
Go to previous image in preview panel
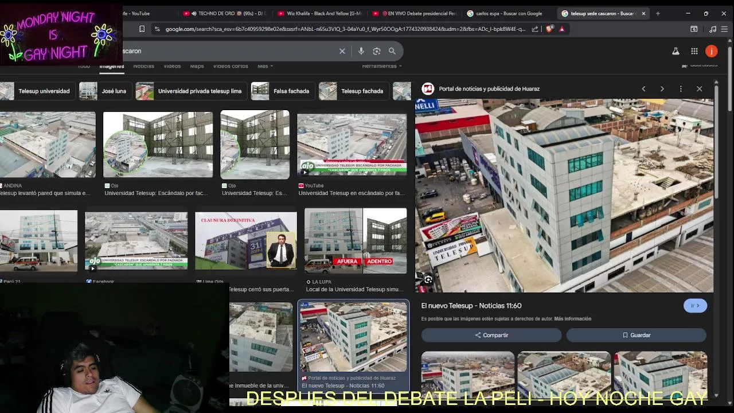643,89
